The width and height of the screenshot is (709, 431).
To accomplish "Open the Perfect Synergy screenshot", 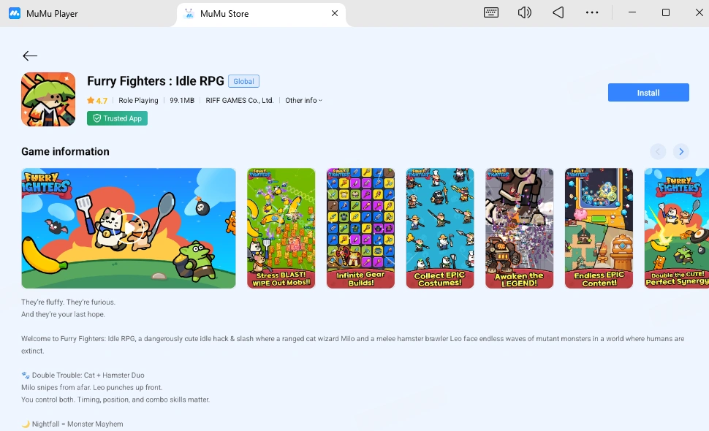I will [677, 228].
